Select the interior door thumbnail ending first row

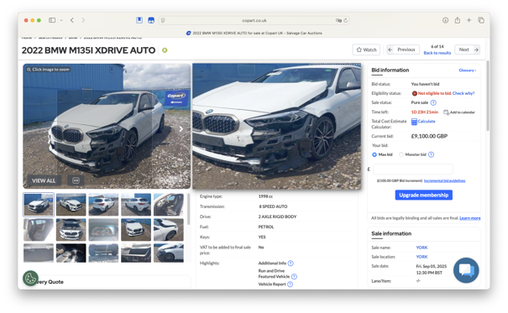coord(169,205)
